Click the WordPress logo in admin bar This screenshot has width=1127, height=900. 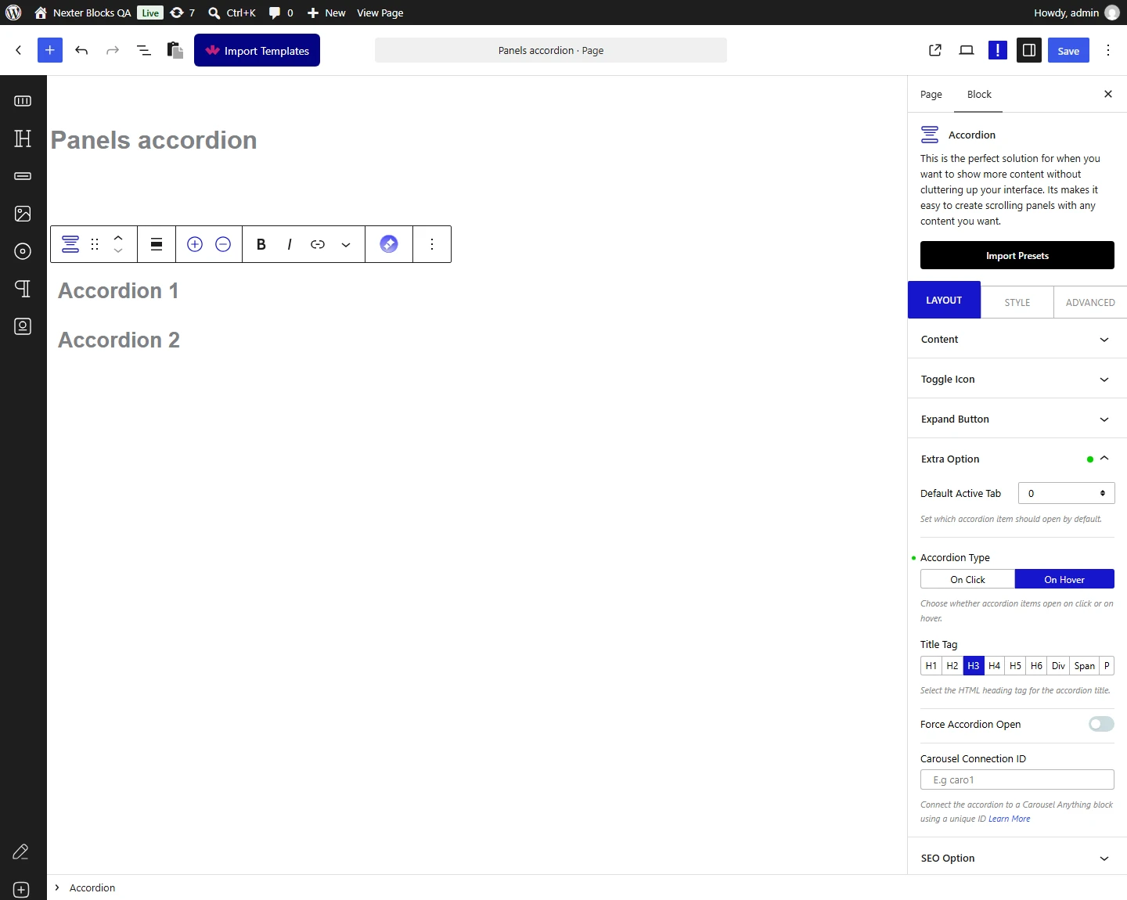click(x=13, y=13)
